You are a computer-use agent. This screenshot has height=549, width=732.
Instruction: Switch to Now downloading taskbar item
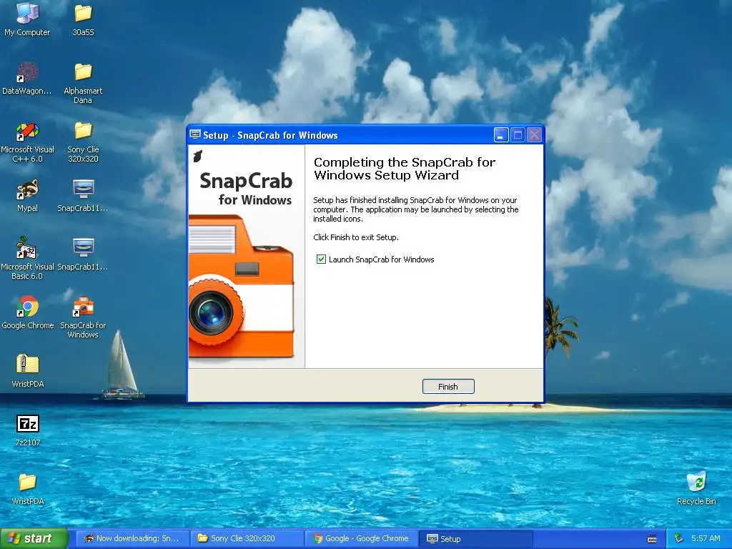(x=132, y=539)
